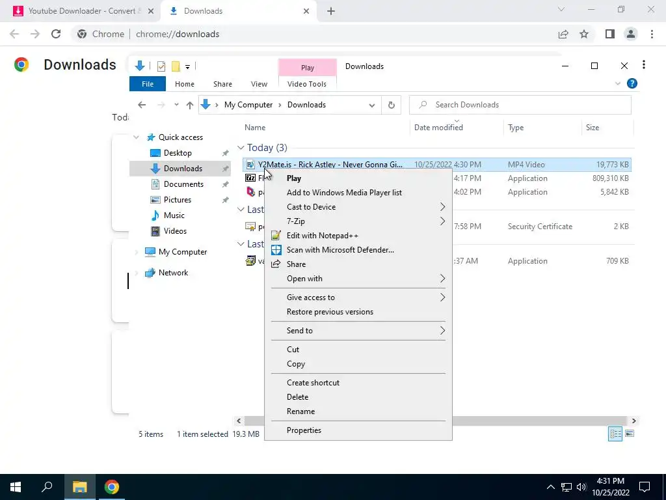Click the Play contextual ribbon tab
Viewport: 666px width, 500px height.
[x=308, y=68]
